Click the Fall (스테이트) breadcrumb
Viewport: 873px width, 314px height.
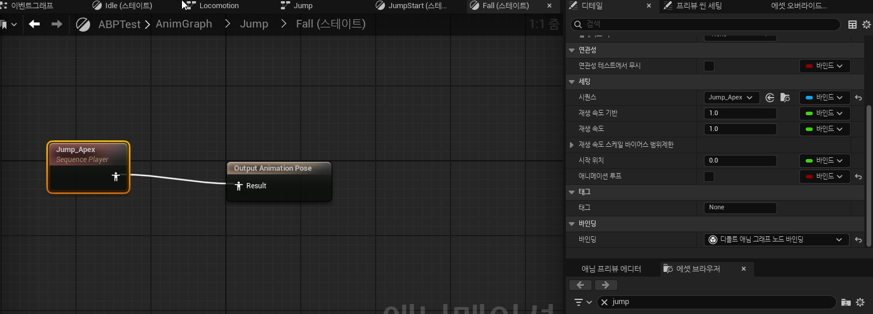coord(331,24)
